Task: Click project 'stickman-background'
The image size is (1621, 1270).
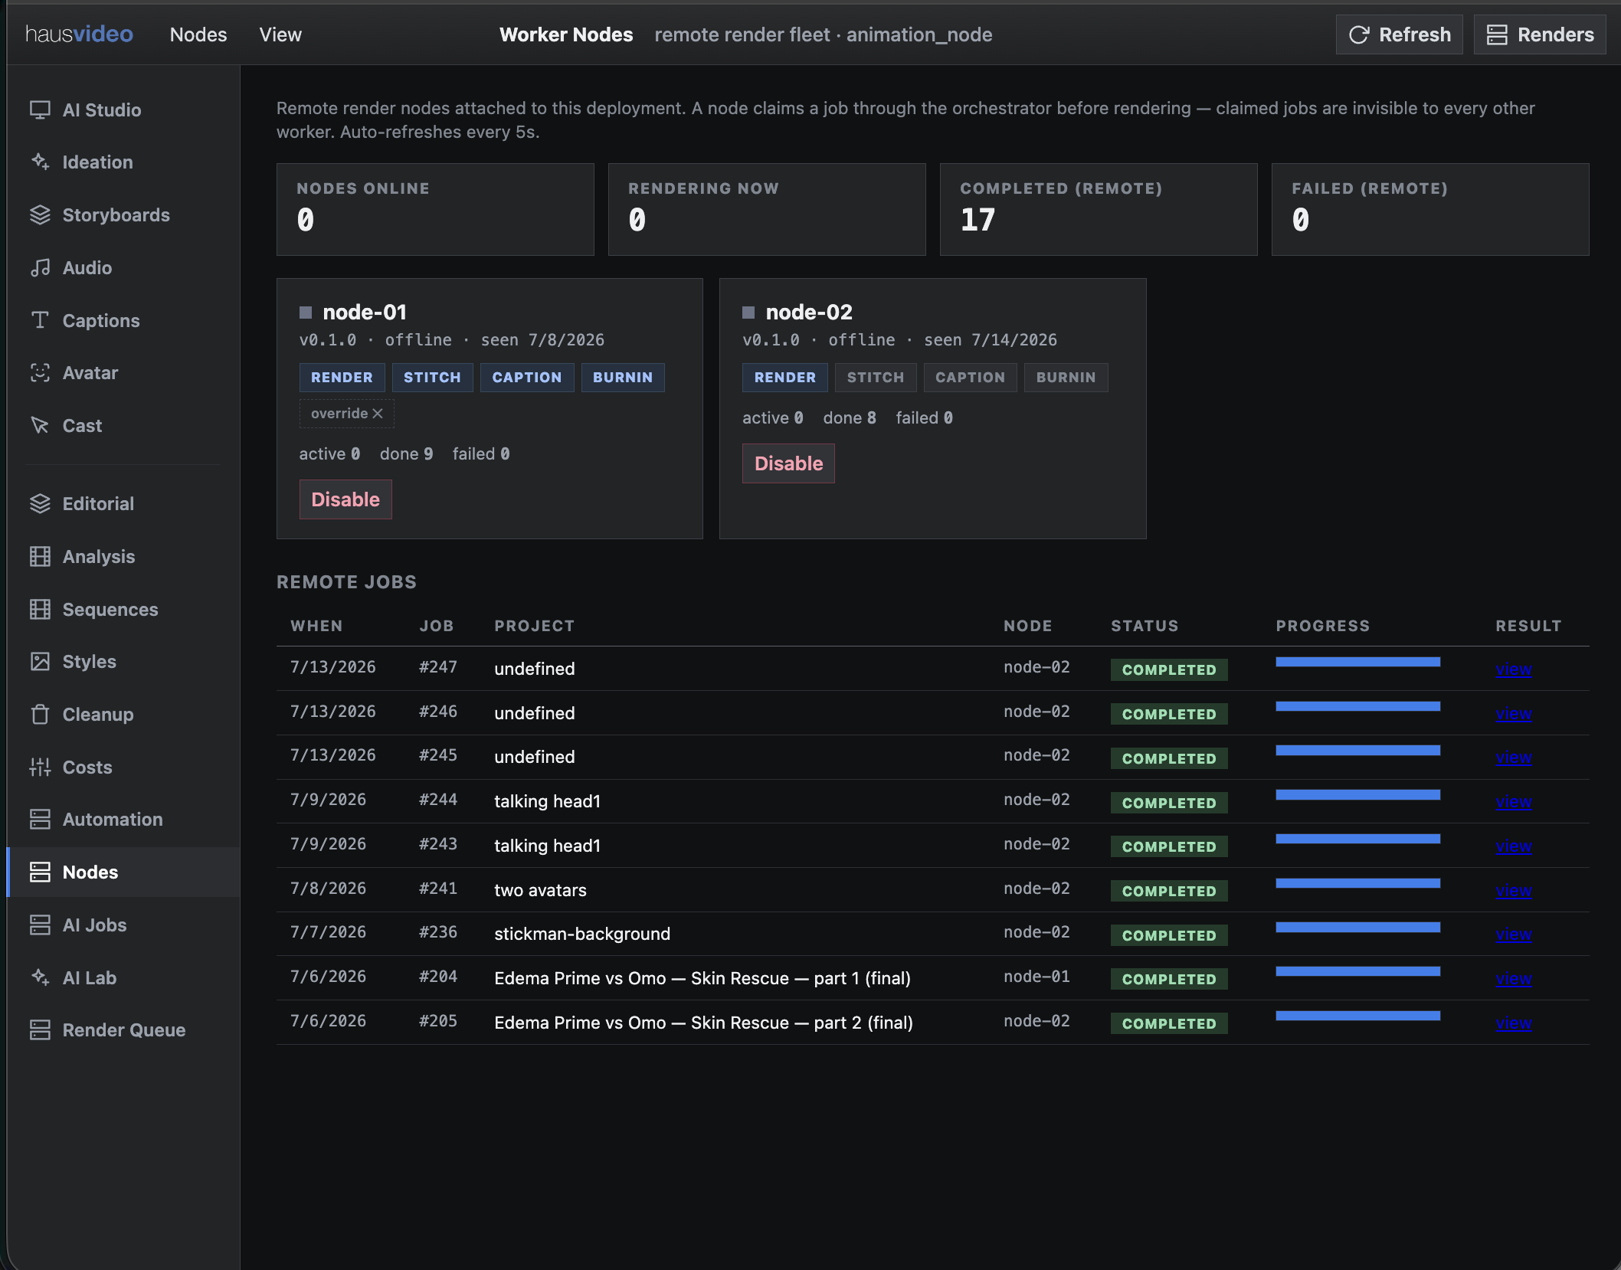Action: point(582,934)
